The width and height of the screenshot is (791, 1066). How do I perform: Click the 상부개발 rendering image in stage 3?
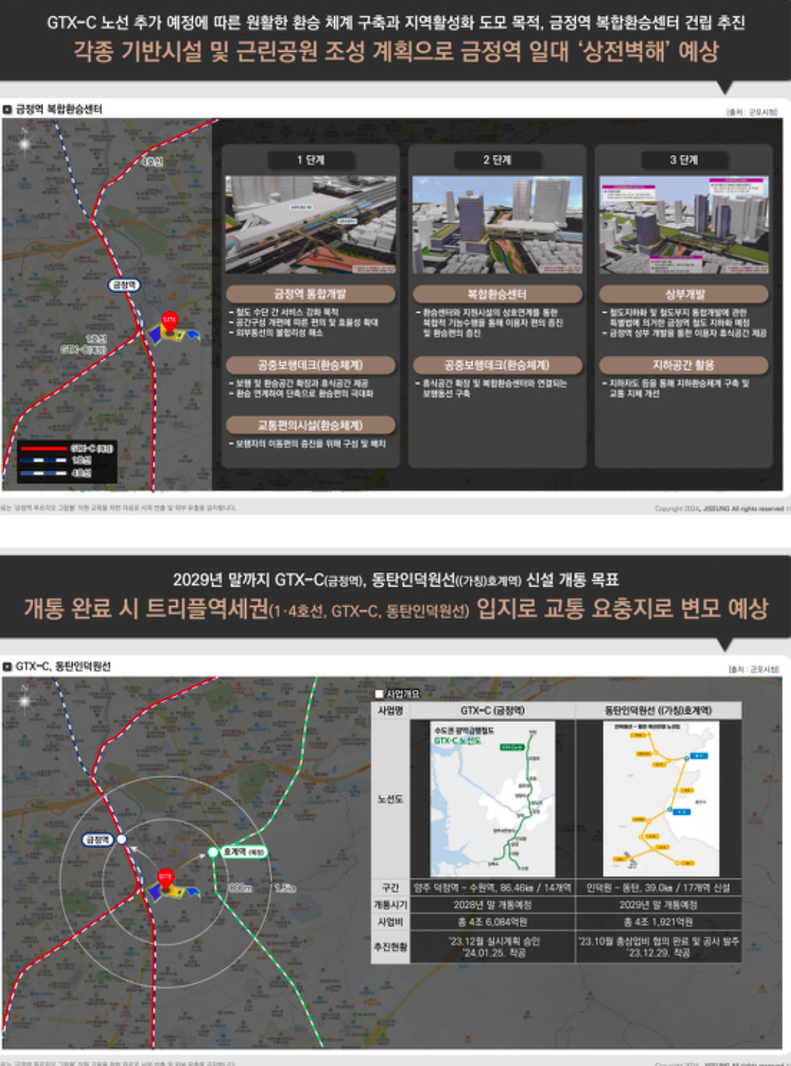(x=683, y=224)
